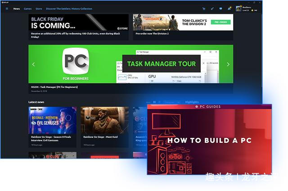The width and height of the screenshot is (288, 191).
Task: Switch to the Store tab
Action: (x=39, y=9)
